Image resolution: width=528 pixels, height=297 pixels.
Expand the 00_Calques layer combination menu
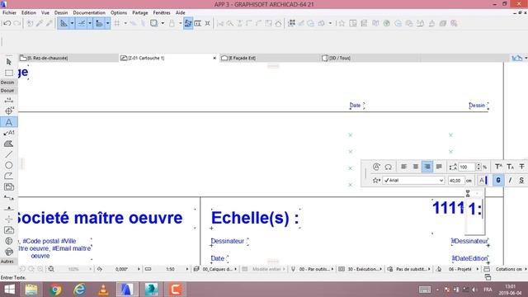(235, 269)
